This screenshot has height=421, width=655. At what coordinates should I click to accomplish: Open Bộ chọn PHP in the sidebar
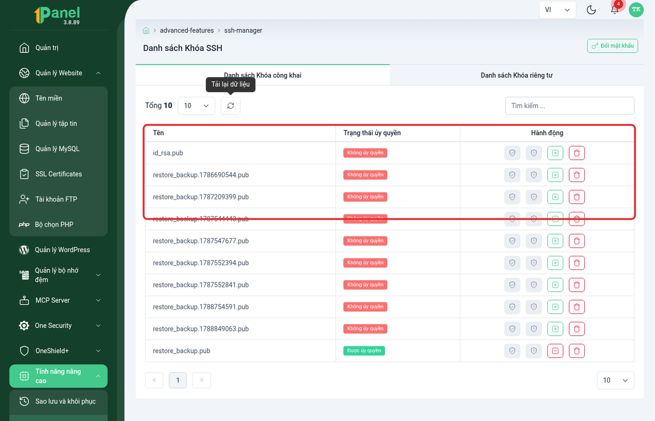pyautogui.click(x=58, y=225)
